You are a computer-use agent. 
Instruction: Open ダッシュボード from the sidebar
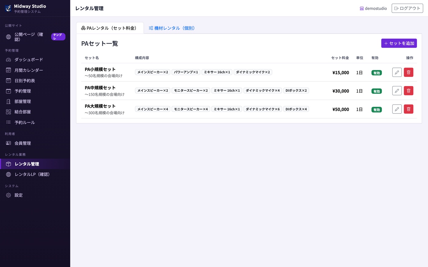click(35, 60)
